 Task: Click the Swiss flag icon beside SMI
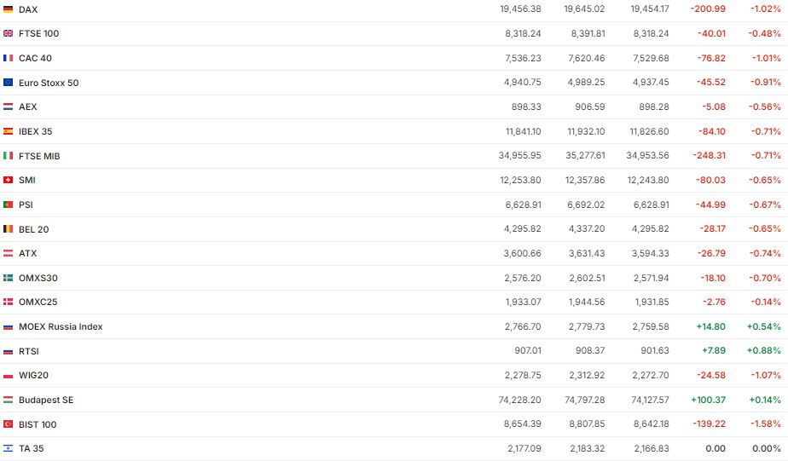point(9,180)
